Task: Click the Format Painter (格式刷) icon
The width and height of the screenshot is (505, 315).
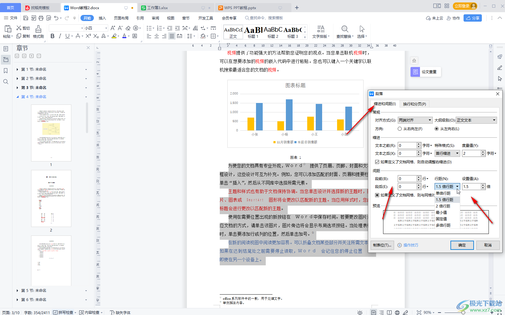Action: (x=38, y=29)
